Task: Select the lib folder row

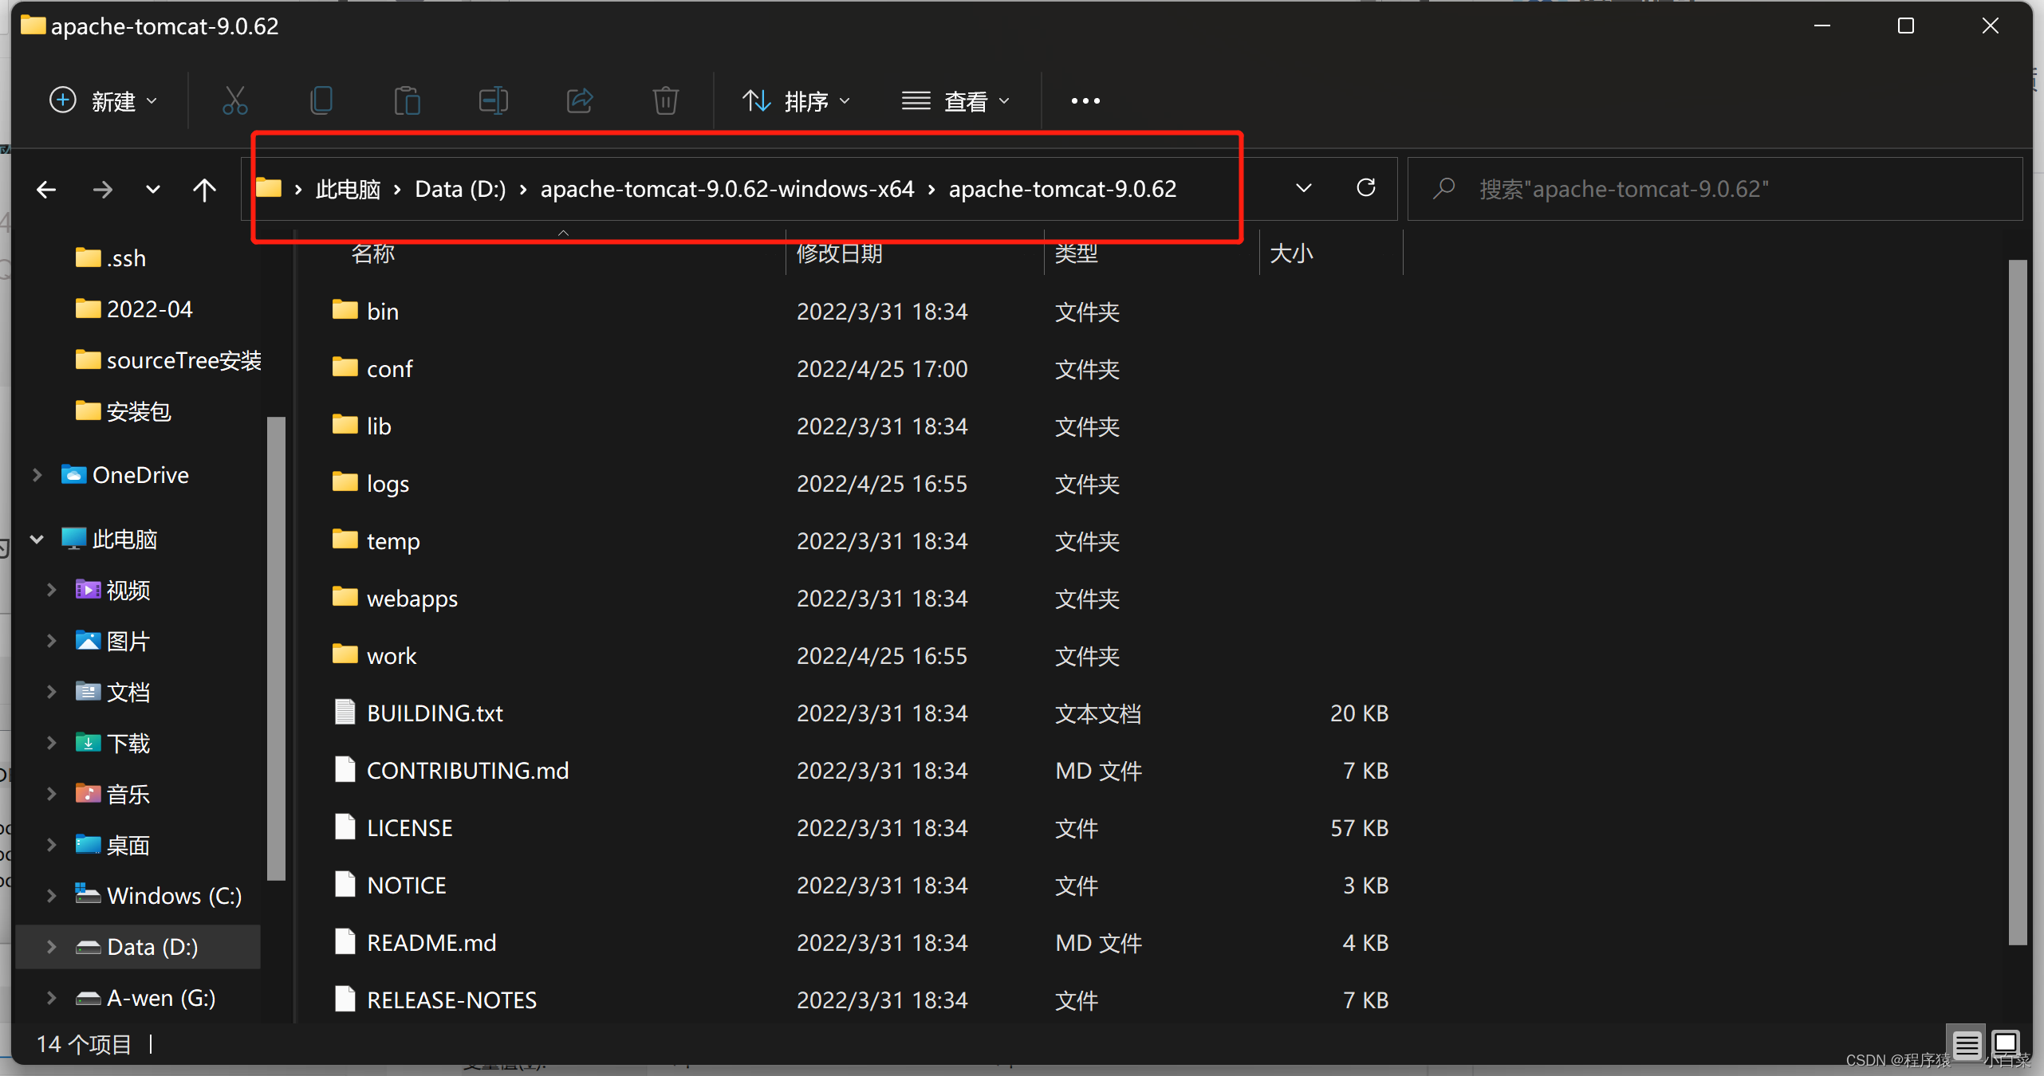Action: pos(861,426)
